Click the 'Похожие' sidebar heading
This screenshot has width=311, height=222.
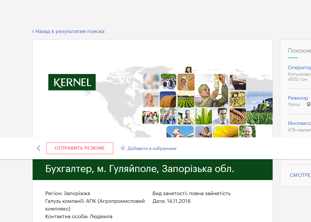pyautogui.click(x=299, y=51)
